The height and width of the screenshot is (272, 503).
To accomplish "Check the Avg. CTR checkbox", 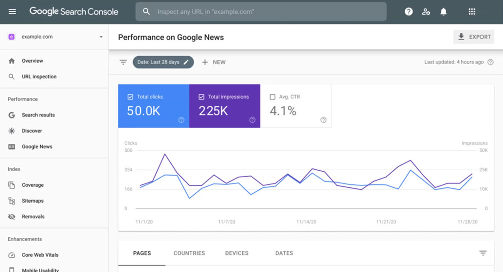I will click(x=273, y=97).
